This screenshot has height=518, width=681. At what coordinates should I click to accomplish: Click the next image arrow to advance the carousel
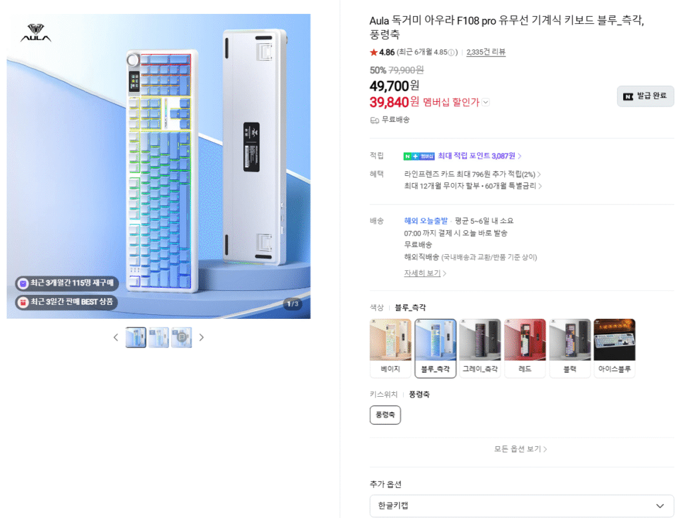202,338
